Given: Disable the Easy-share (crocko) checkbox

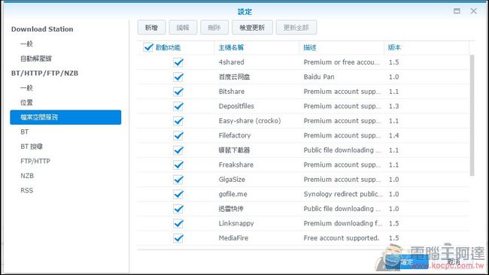Looking at the screenshot, I should tap(178, 121).
